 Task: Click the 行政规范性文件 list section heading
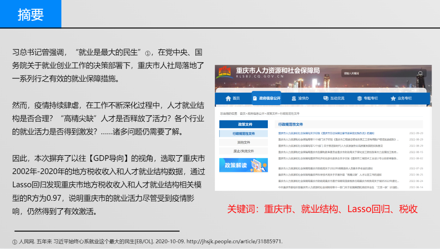tap(290, 124)
